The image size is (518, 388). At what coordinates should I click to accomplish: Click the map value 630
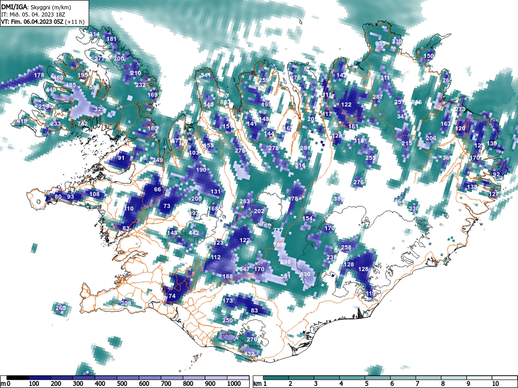tap(305, 274)
